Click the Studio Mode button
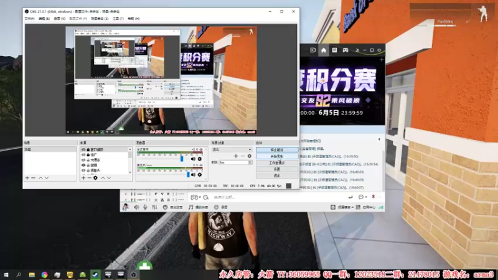The height and width of the screenshot is (280, 498). (277, 163)
